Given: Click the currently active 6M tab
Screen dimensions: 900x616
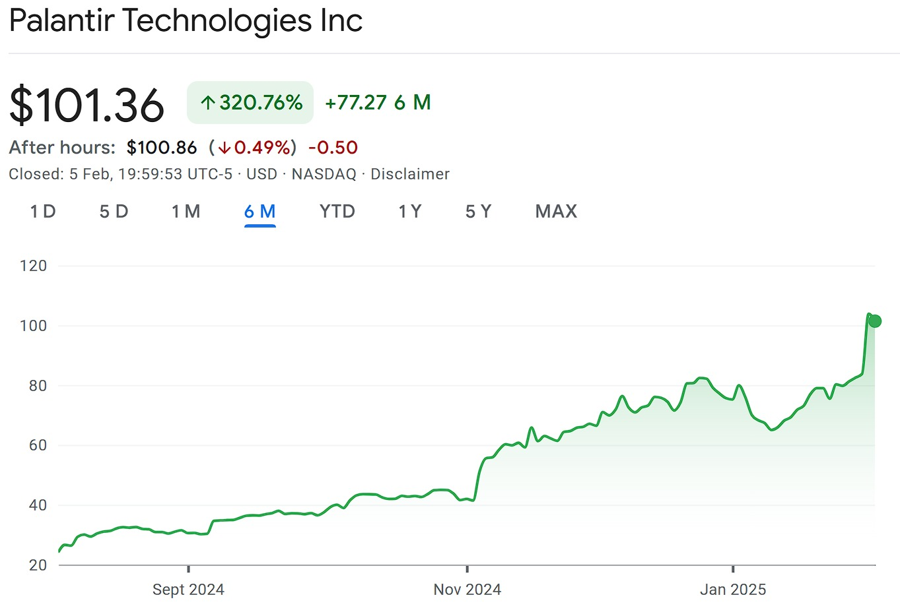Looking at the screenshot, I should tap(260, 212).
